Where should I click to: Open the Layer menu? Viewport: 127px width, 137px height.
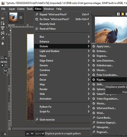coord(12,9)
